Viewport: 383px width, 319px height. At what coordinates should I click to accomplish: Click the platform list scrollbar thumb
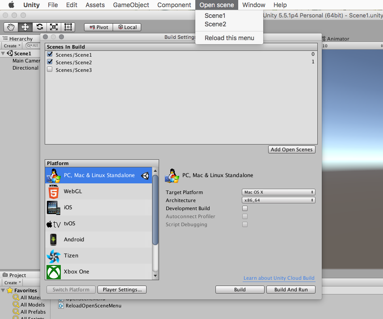(x=155, y=210)
